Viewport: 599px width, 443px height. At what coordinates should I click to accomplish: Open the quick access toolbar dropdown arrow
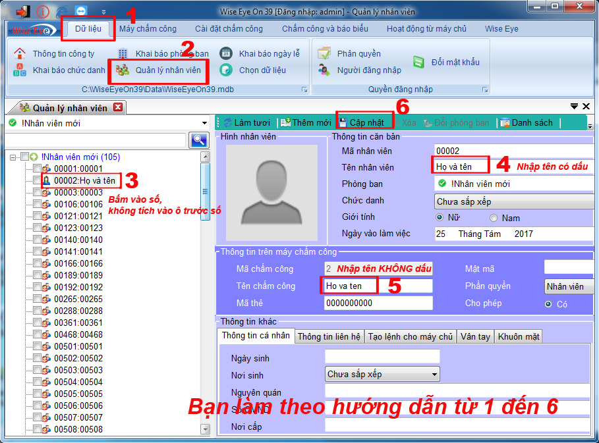click(103, 13)
